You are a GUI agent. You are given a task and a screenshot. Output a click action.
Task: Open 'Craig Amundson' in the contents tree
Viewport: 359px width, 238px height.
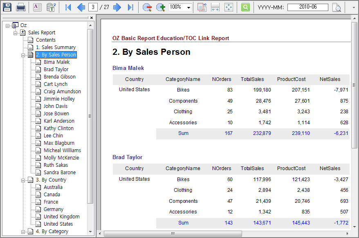coord(62,92)
